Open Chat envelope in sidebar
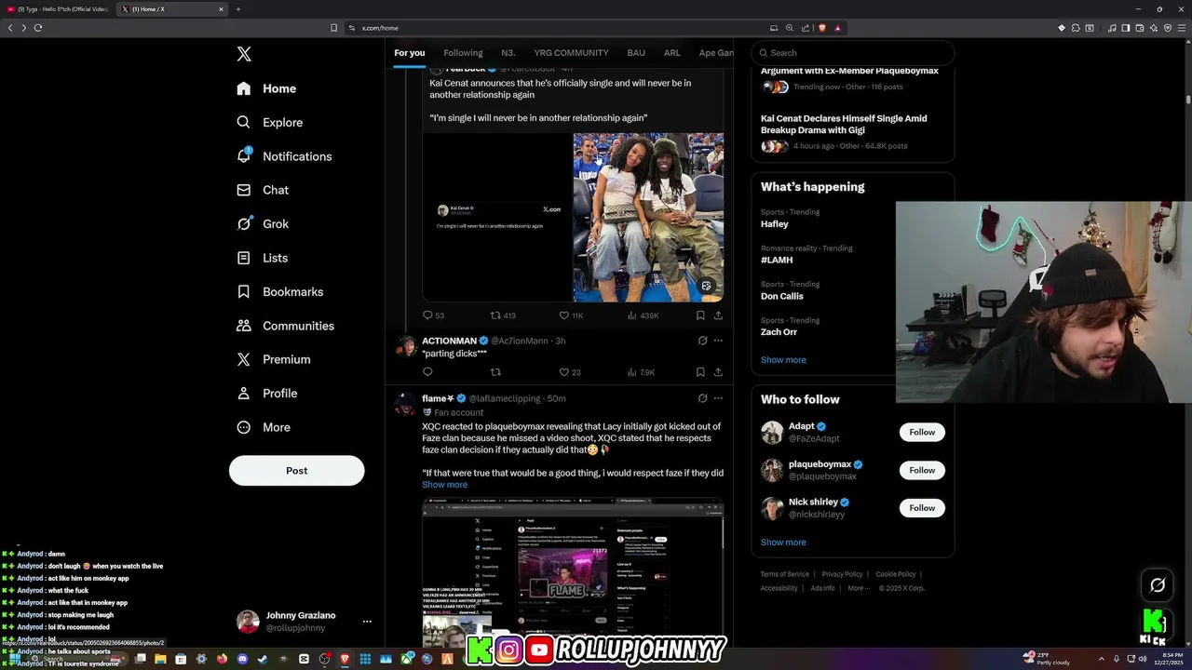The height and width of the screenshot is (670, 1192). point(263,190)
